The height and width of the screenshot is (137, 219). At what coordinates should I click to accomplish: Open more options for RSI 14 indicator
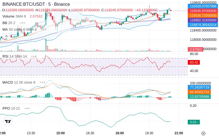pyautogui.click(x=34, y=56)
